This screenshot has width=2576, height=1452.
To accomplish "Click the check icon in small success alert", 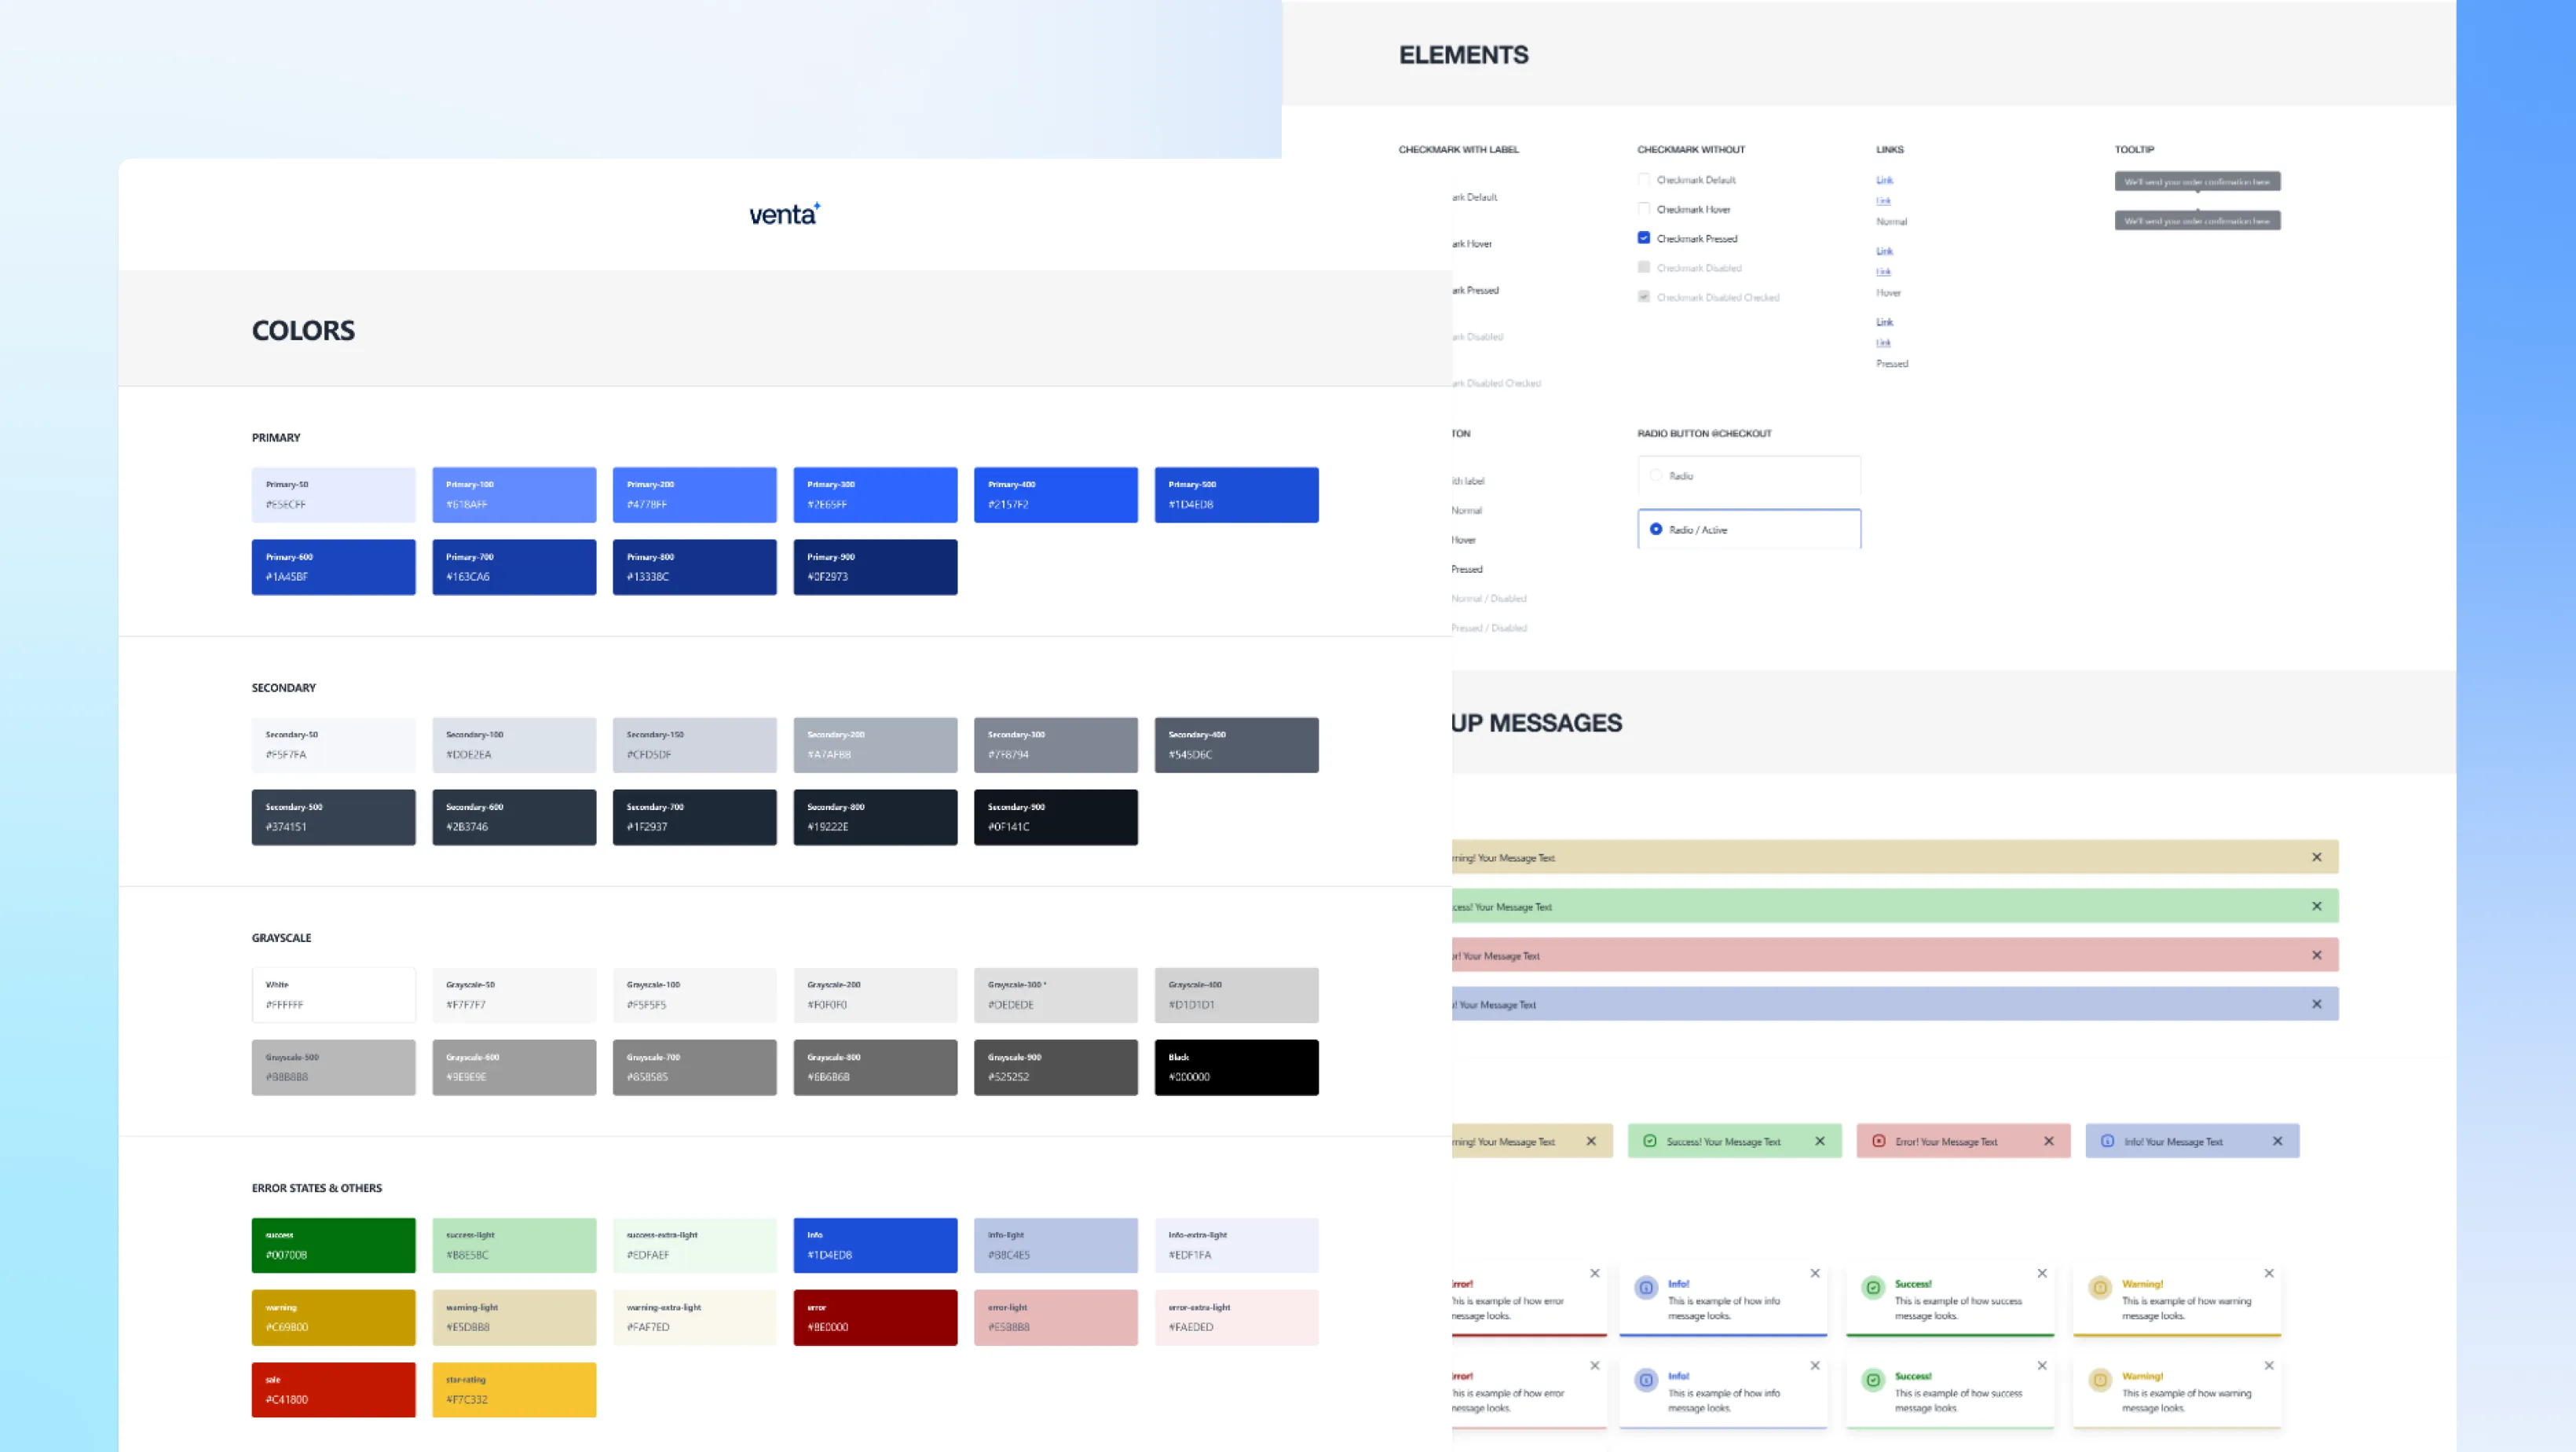I will (1650, 1141).
